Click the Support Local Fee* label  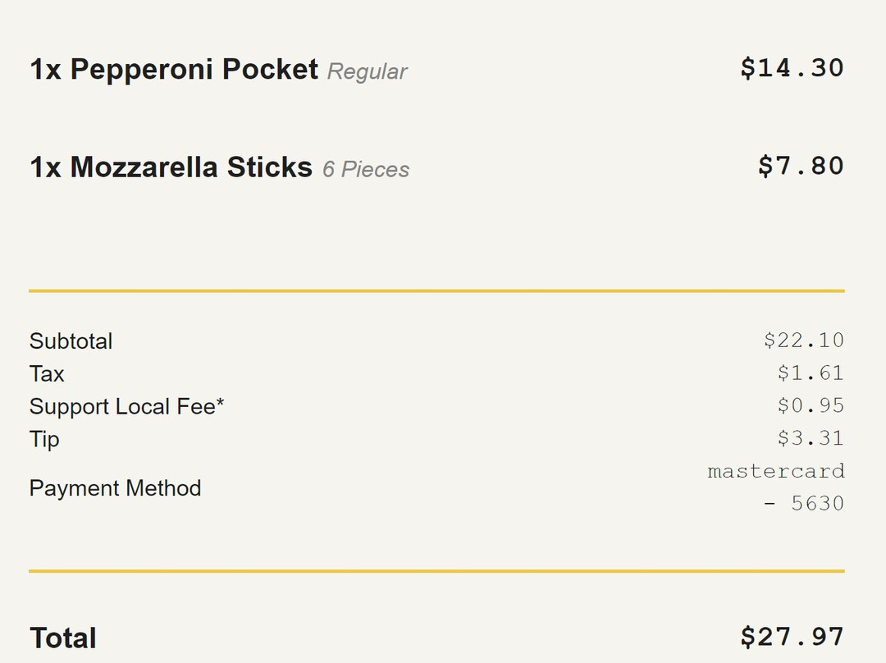126,407
